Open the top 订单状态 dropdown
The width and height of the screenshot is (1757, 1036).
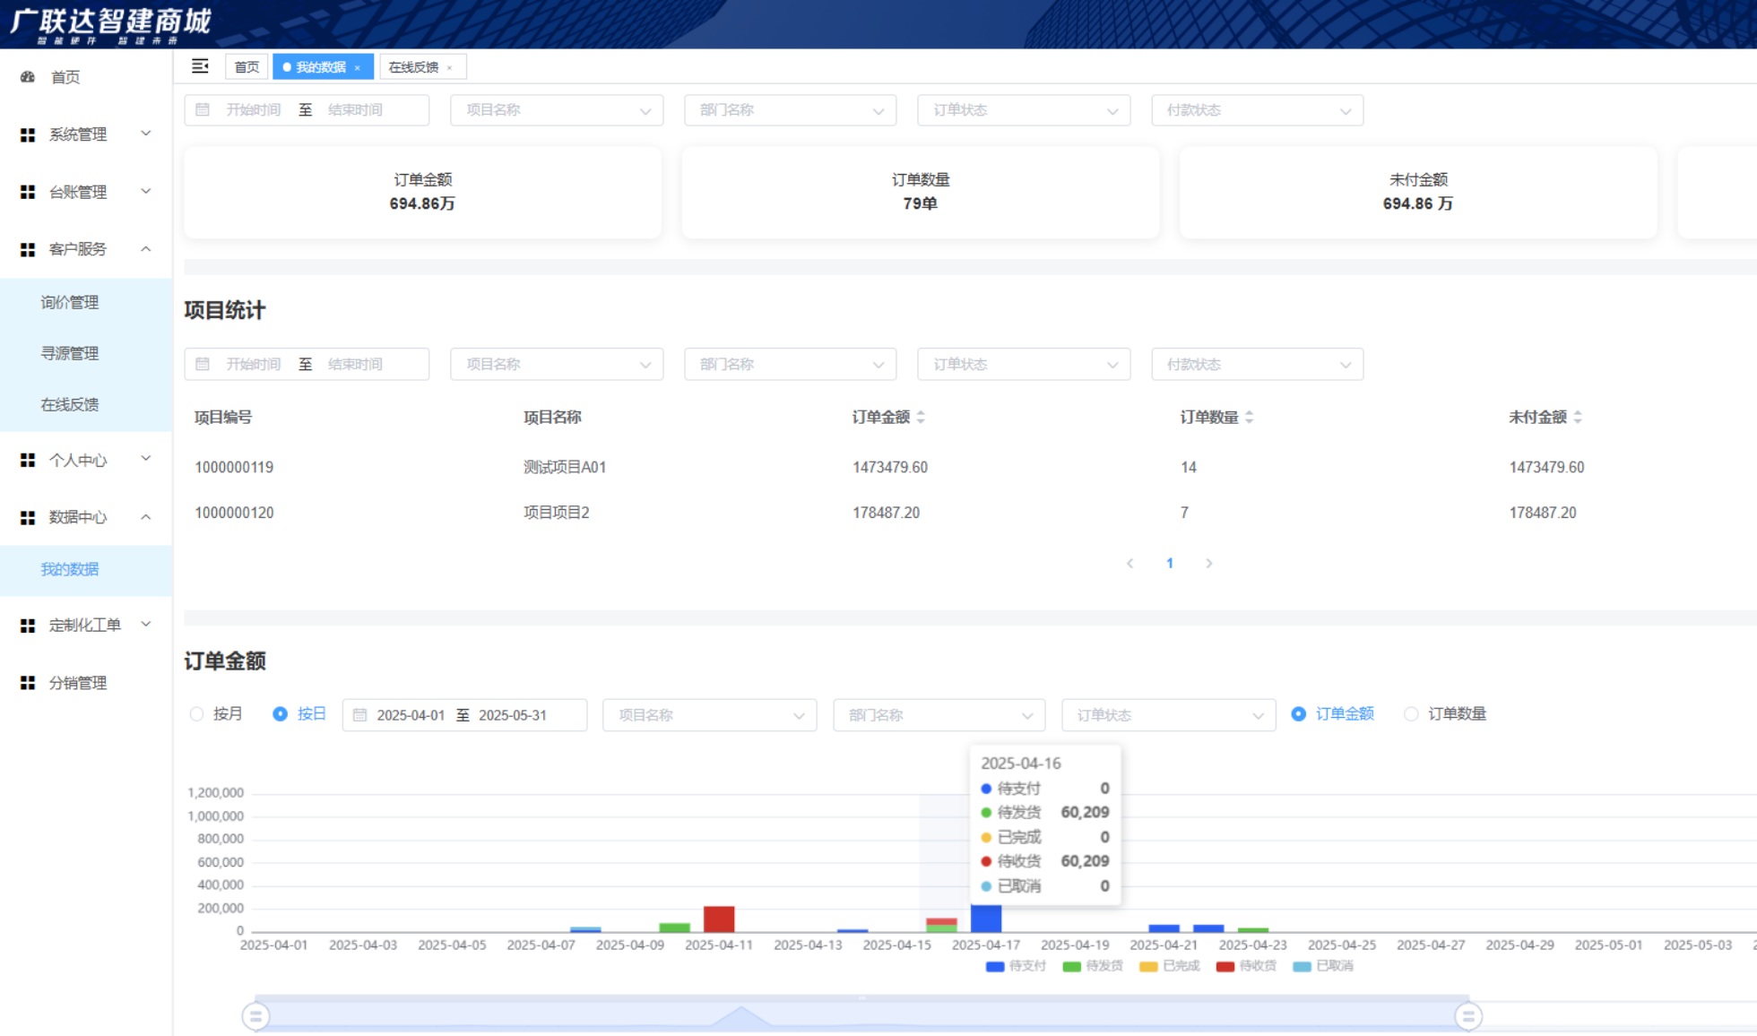pos(1024,110)
